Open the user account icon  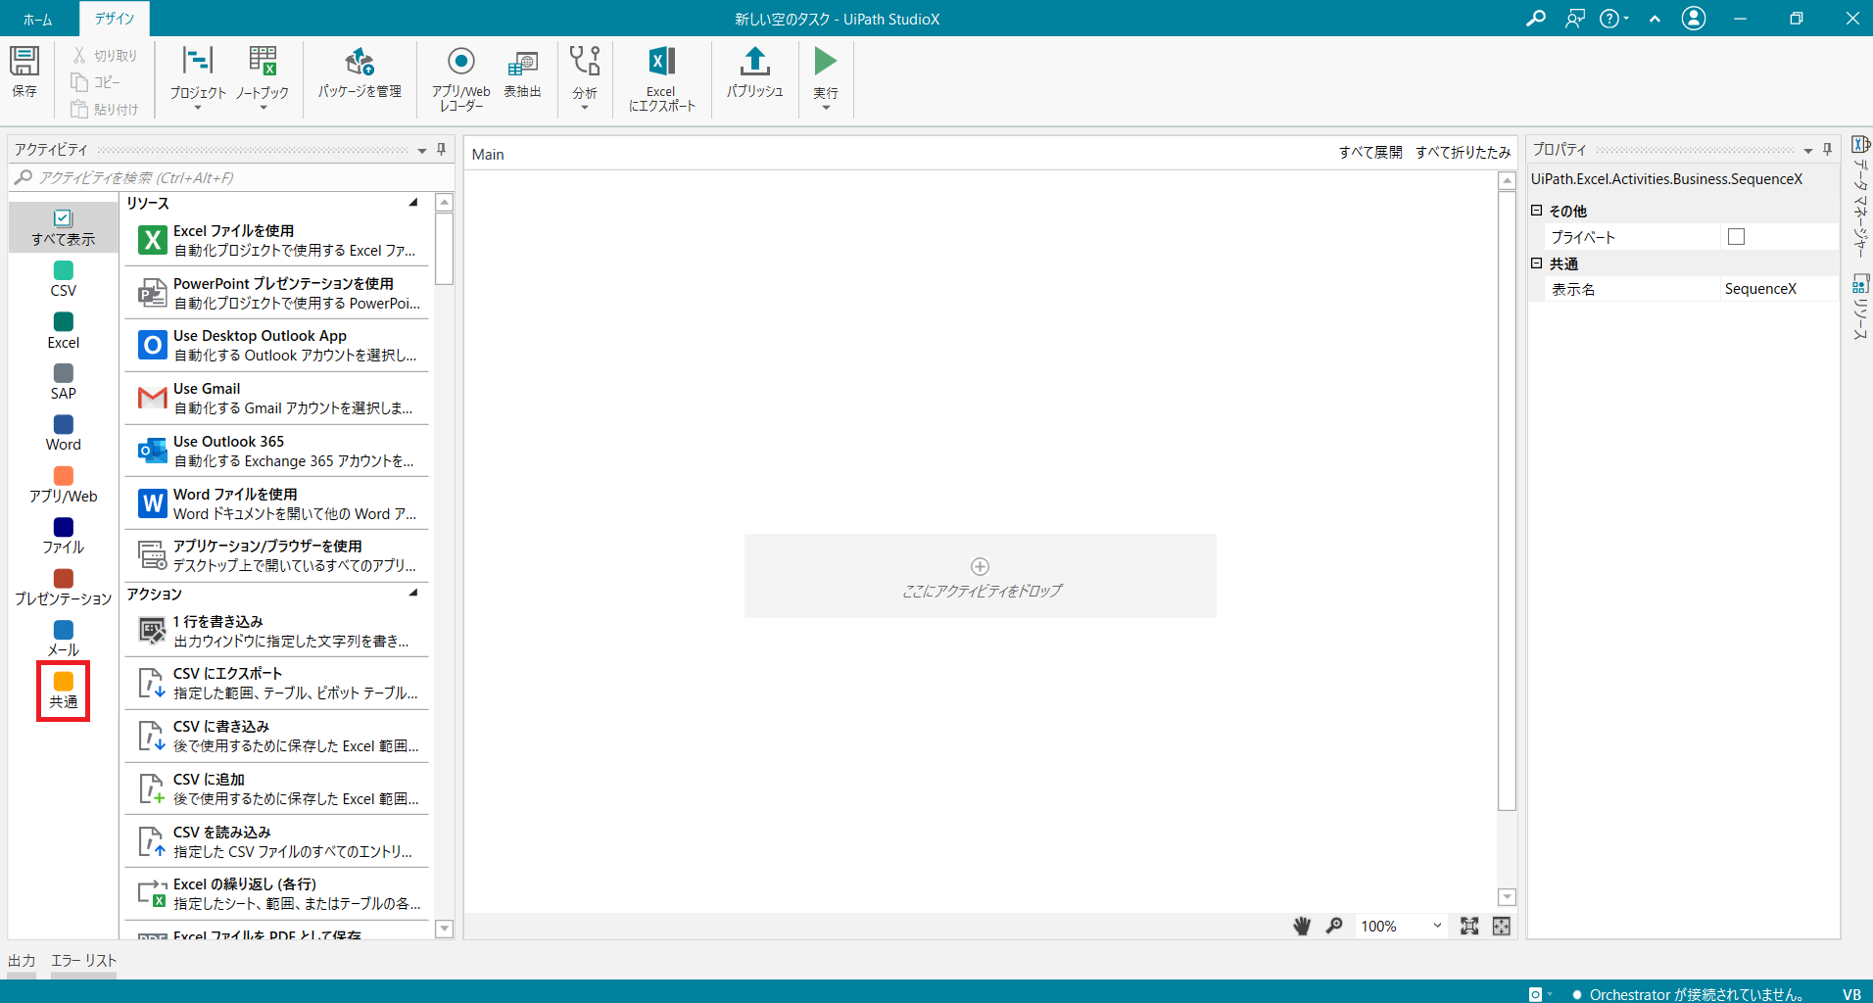(1694, 19)
